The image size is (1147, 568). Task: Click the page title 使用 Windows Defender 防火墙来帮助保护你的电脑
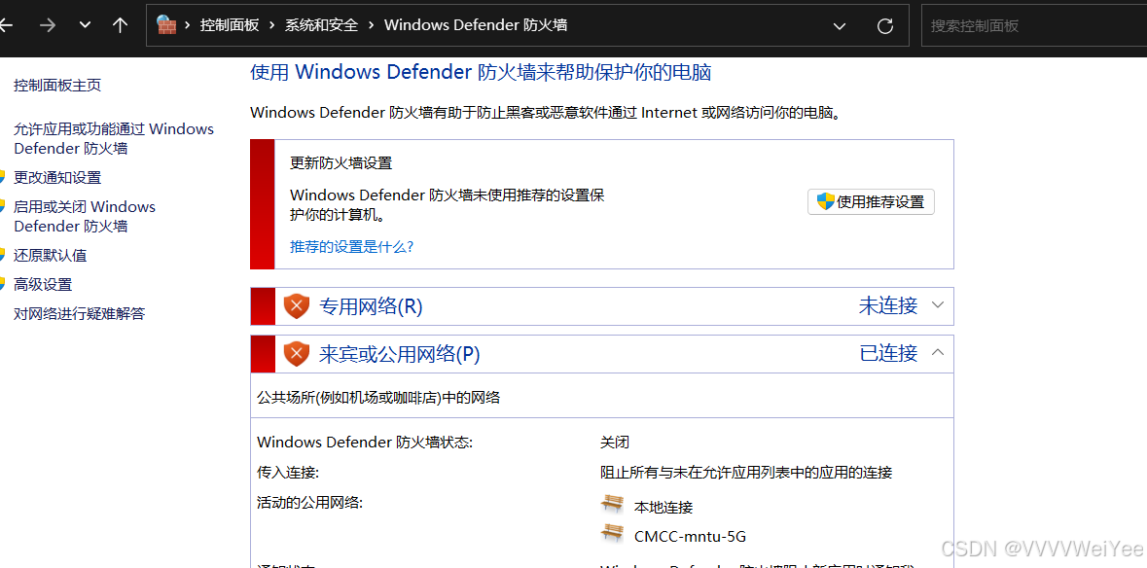click(x=481, y=72)
